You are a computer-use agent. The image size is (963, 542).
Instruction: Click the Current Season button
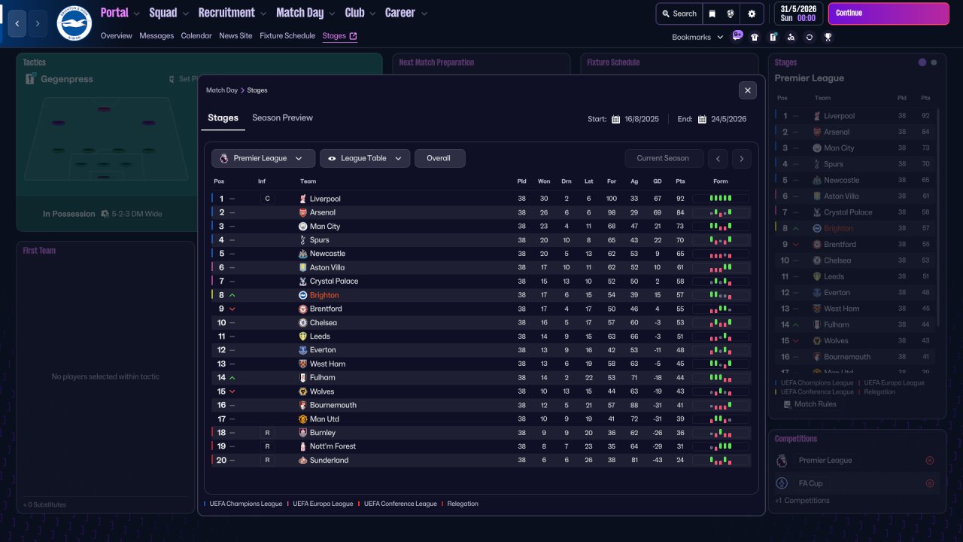pyautogui.click(x=663, y=158)
